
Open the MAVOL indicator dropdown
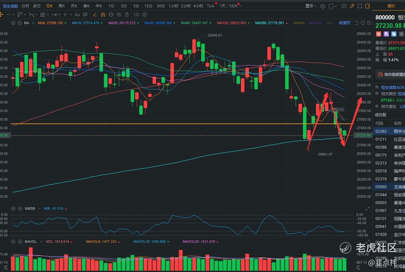click(x=41, y=242)
